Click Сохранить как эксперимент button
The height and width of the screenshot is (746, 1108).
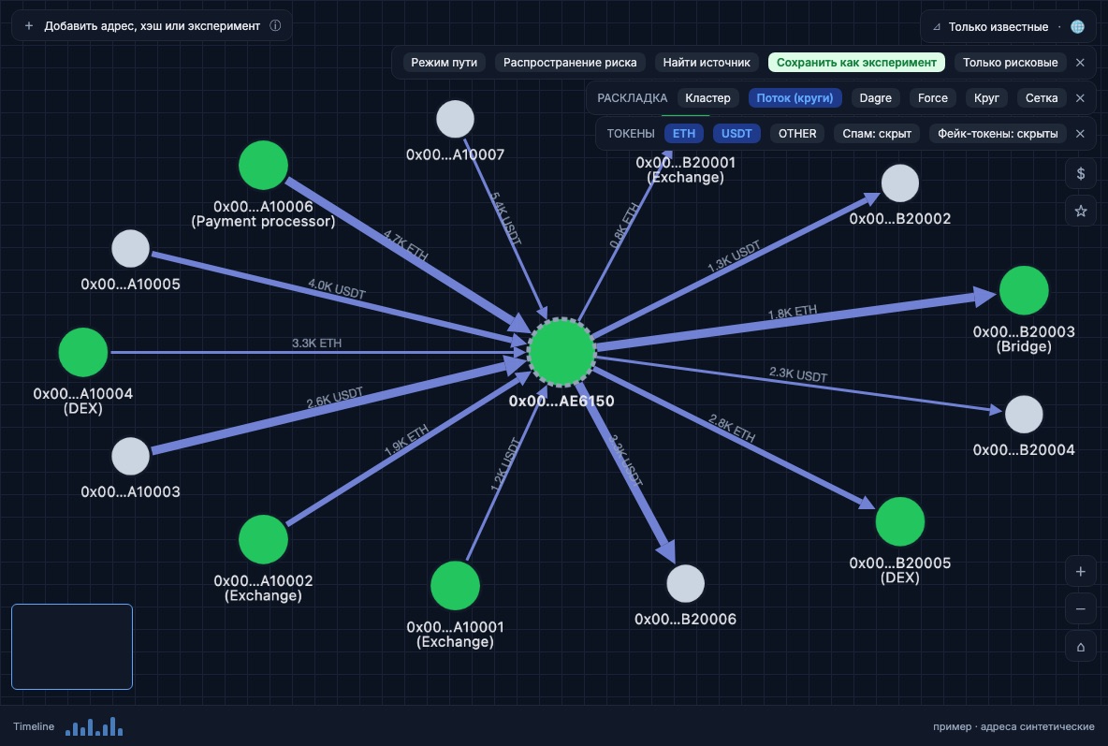[x=855, y=62]
